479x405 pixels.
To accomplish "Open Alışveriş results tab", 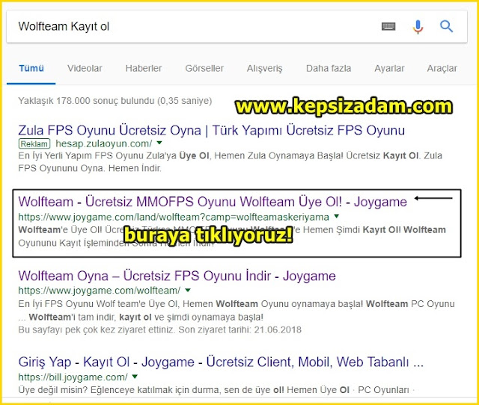I will [264, 69].
